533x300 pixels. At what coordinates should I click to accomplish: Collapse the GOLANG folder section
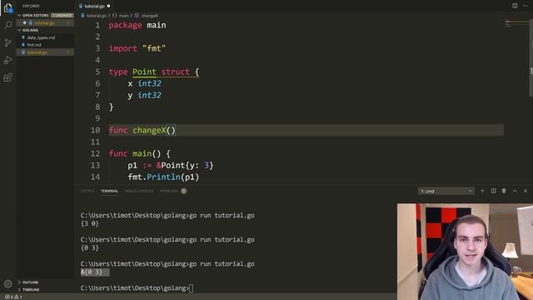point(19,30)
